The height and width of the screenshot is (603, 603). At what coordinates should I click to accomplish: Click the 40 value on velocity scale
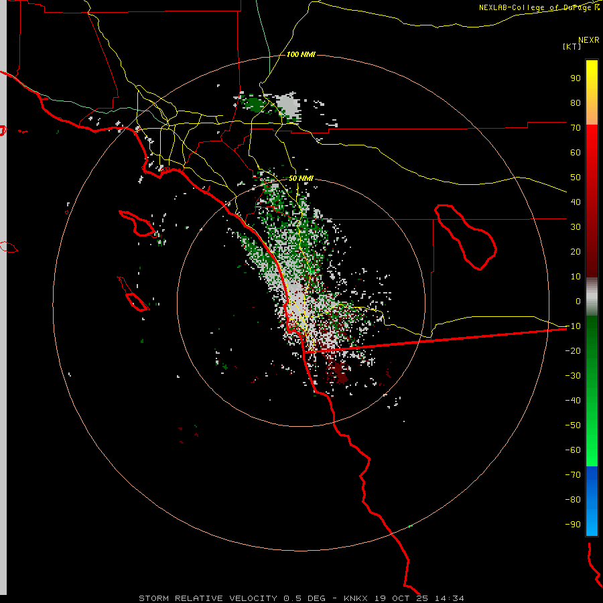(x=576, y=202)
